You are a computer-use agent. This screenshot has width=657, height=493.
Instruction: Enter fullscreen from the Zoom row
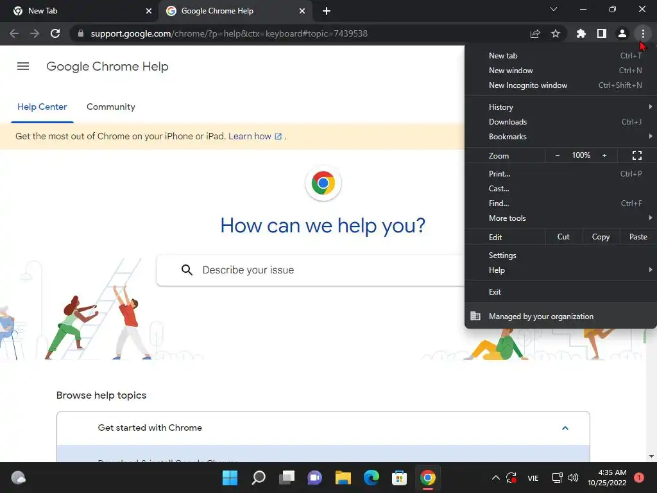[637, 155]
